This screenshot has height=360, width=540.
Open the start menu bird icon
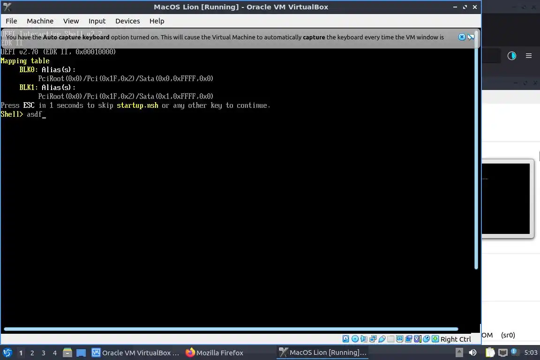(7, 353)
